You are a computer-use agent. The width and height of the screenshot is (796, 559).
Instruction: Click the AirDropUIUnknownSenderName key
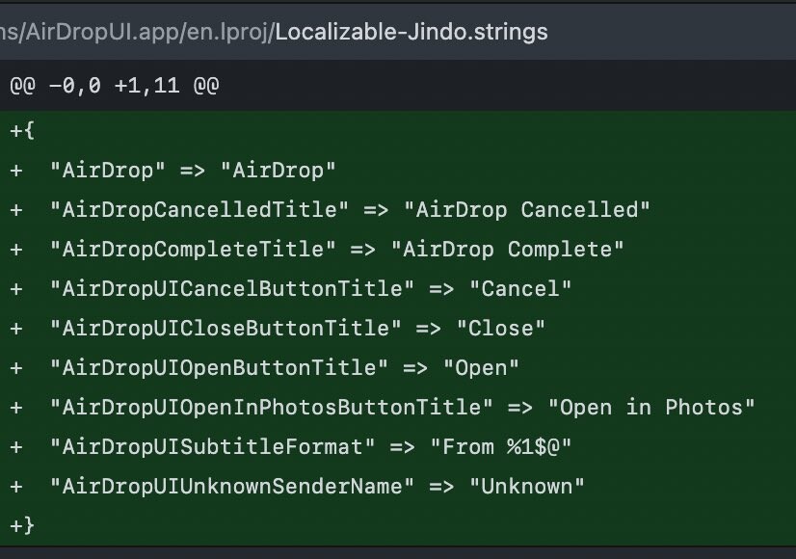[232, 487]
